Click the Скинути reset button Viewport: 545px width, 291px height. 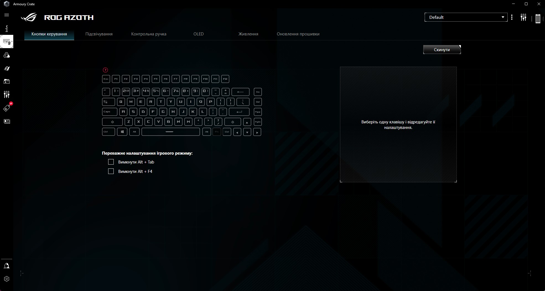click(x=442, y=50)
